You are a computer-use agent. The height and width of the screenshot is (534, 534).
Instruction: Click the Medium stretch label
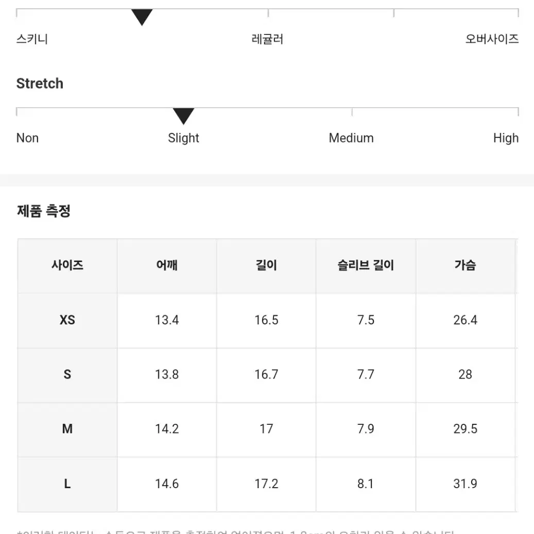(x=351, y=138)
